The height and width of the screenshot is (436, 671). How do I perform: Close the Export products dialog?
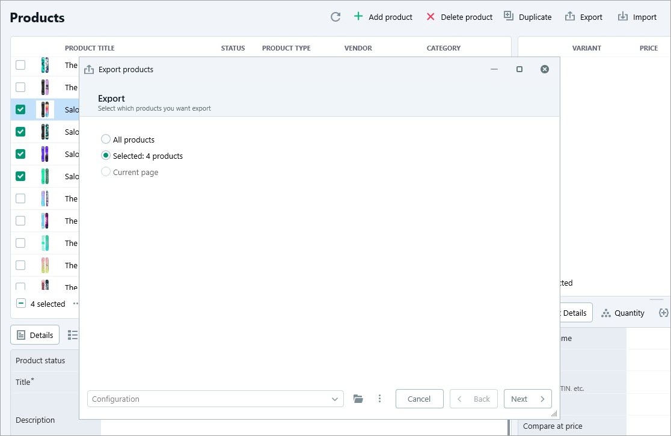(x=544, y=69)
